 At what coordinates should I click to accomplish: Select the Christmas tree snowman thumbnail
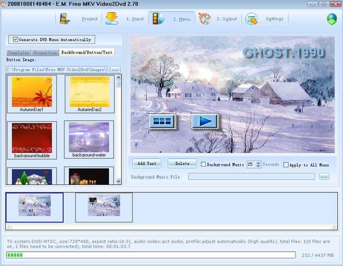[32, 176]
